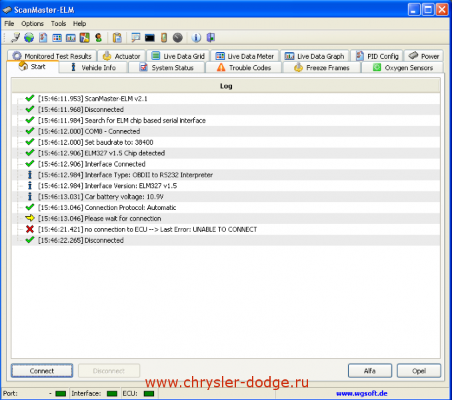Open the Tools menu

click(x=59, y=23)
